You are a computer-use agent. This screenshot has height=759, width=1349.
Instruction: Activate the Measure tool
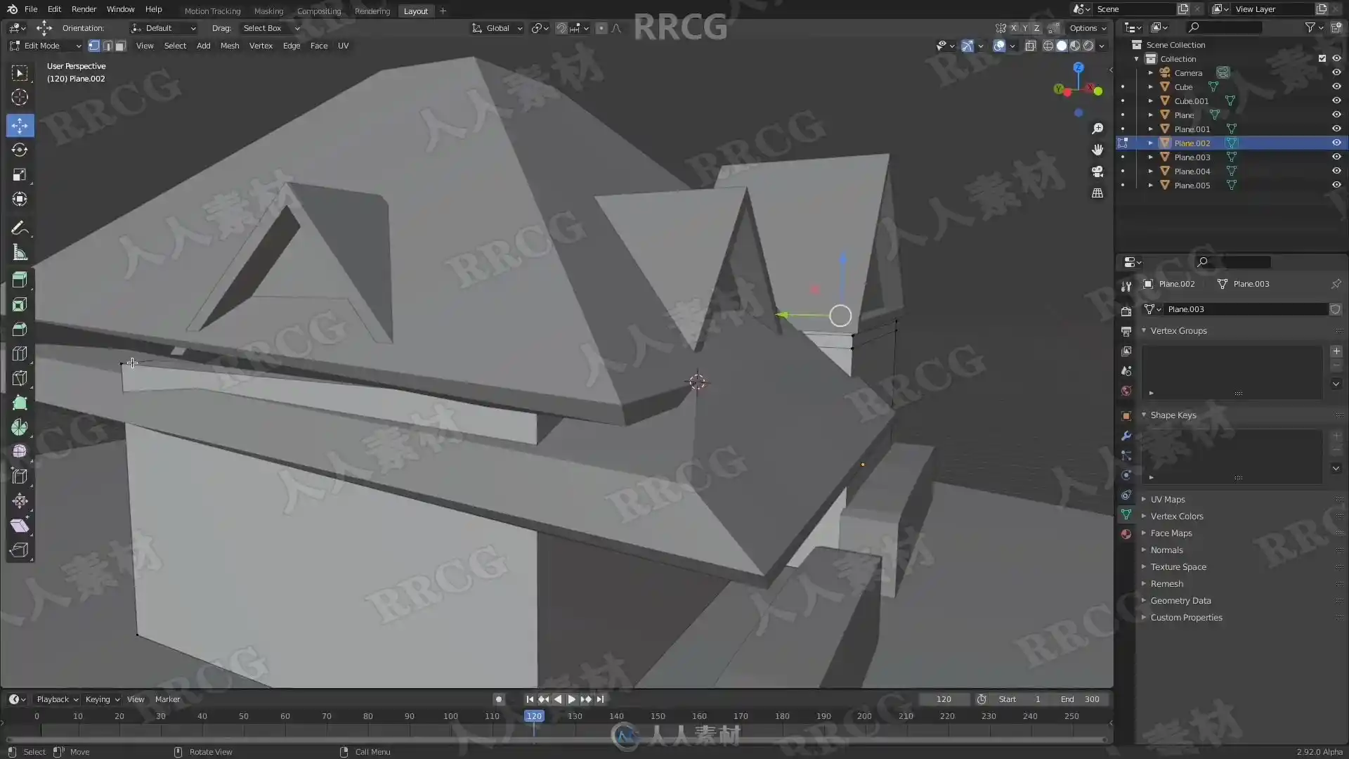tap(20, 253)
